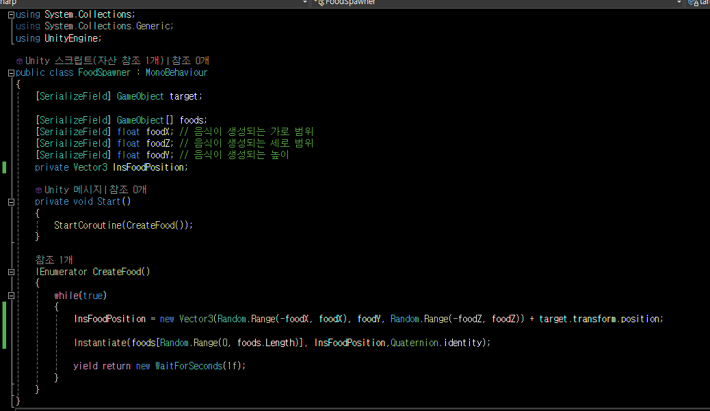Collapse the FoodSpawner class definition
710x411 pixels.
point(12,73)
